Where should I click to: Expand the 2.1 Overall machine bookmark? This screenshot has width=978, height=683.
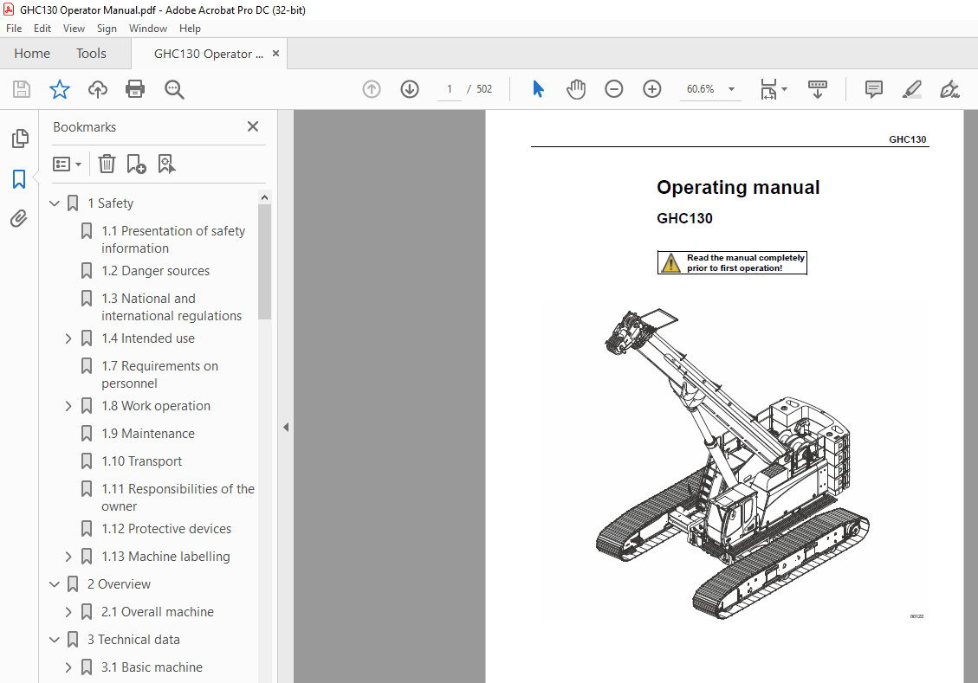click(x=68, y=612)
